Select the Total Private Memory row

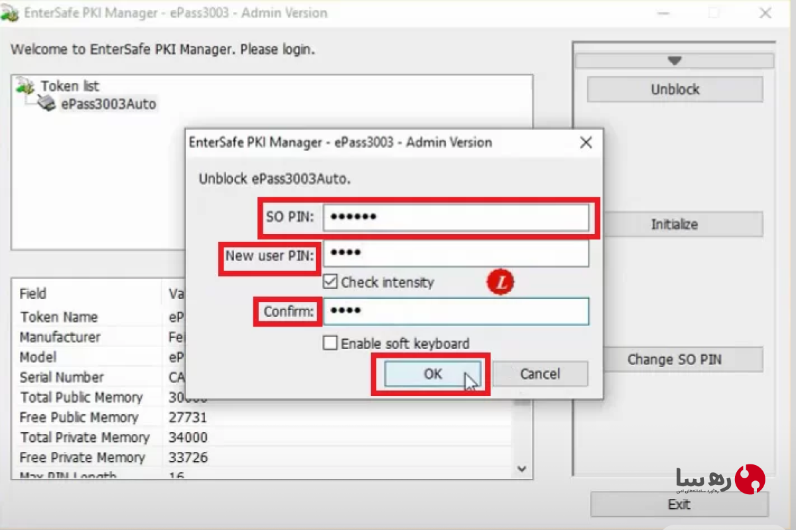262,437
